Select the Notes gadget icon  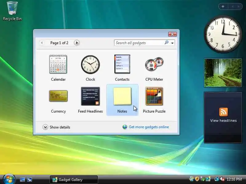[122, 96]
